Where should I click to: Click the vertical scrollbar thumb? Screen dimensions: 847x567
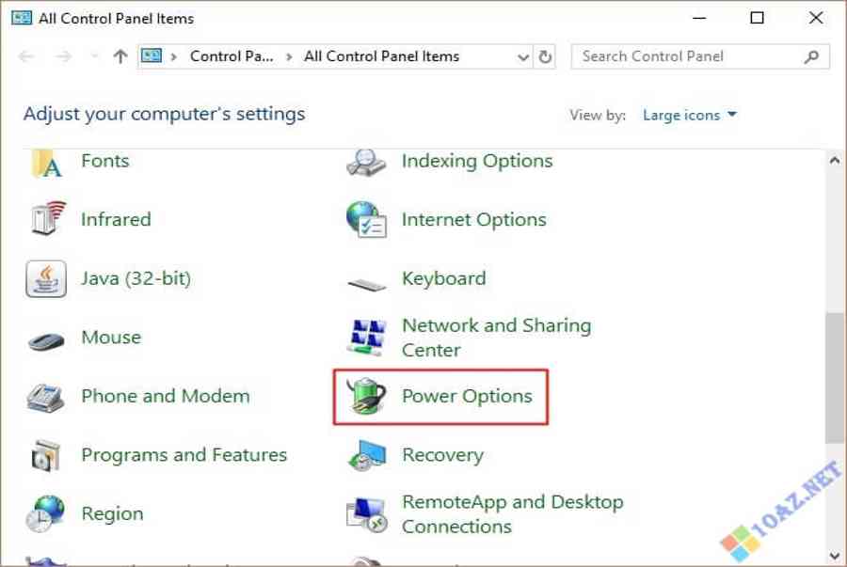point(835,378)
